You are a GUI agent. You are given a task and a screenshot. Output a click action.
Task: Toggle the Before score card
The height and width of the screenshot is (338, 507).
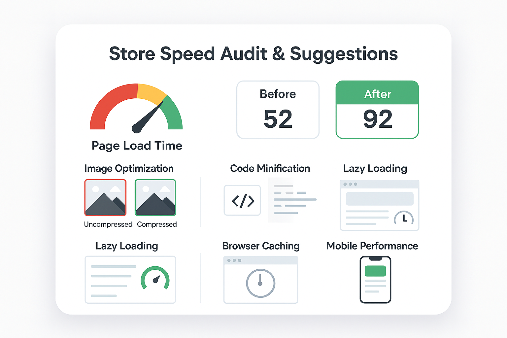278,110
